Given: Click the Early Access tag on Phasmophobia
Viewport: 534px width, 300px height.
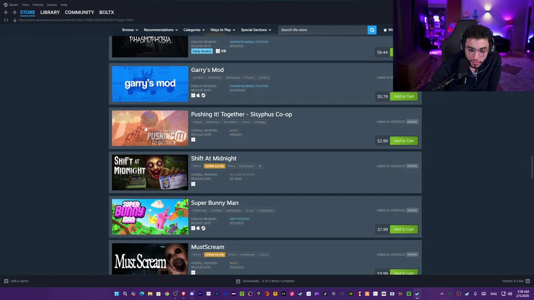Looking at the screenshot, I should coord(202,51).
